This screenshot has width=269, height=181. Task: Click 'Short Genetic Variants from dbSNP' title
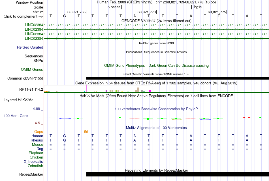156,74
